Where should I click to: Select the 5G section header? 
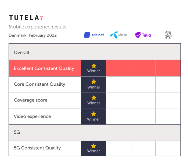point(95,133)
